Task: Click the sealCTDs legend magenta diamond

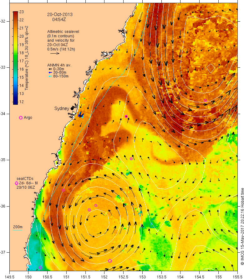Action: tap(17, 183)
